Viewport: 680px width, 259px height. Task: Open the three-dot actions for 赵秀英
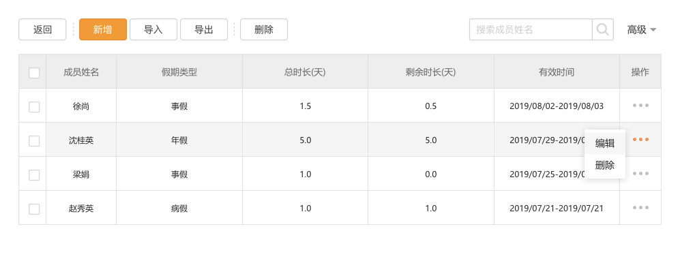[640, 208]
